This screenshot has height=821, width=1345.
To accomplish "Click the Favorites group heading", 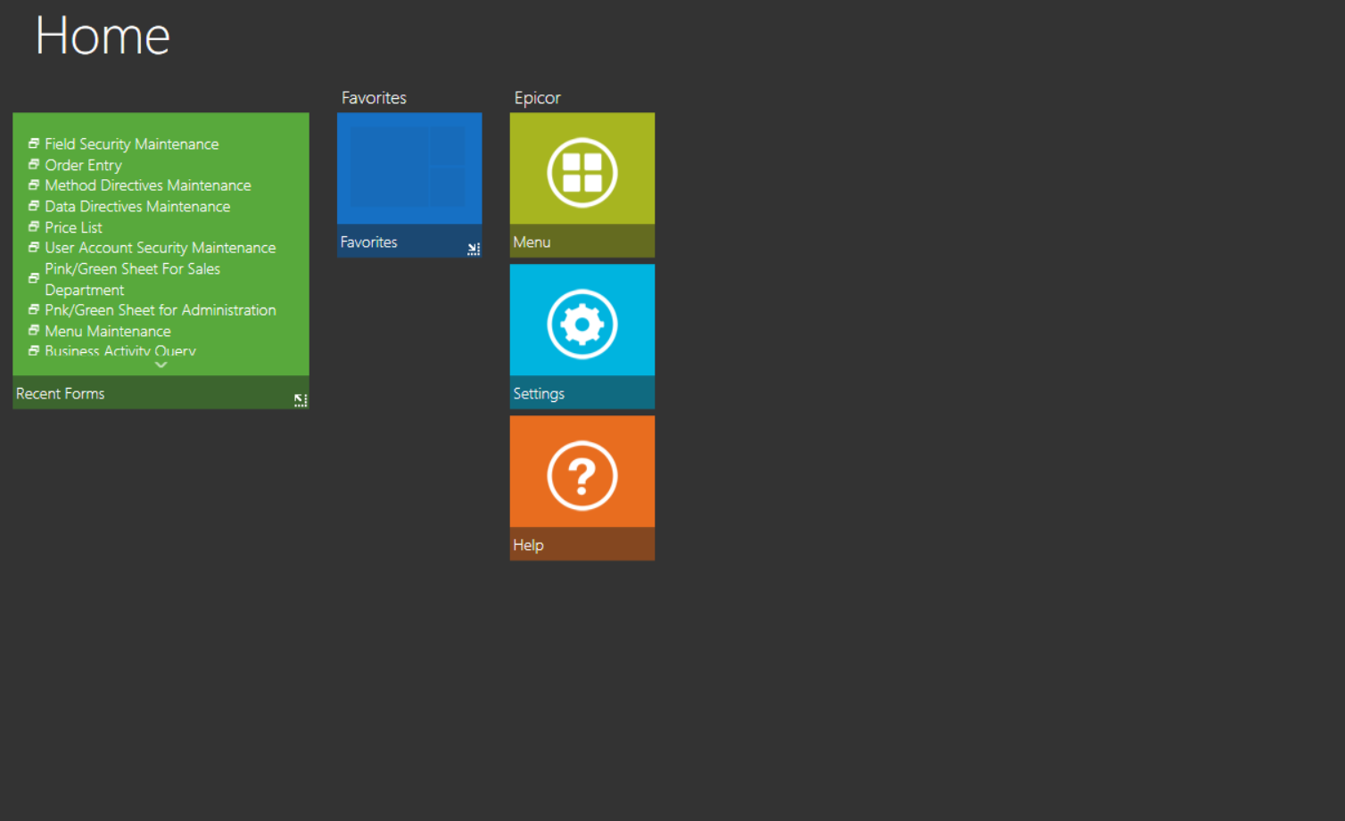I will (374, 98).
